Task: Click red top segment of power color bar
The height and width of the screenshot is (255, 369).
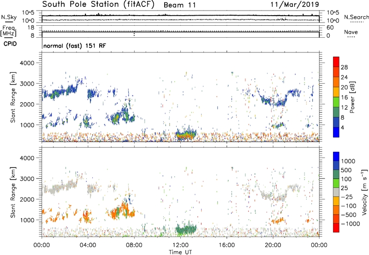Action: coord(336,62)
